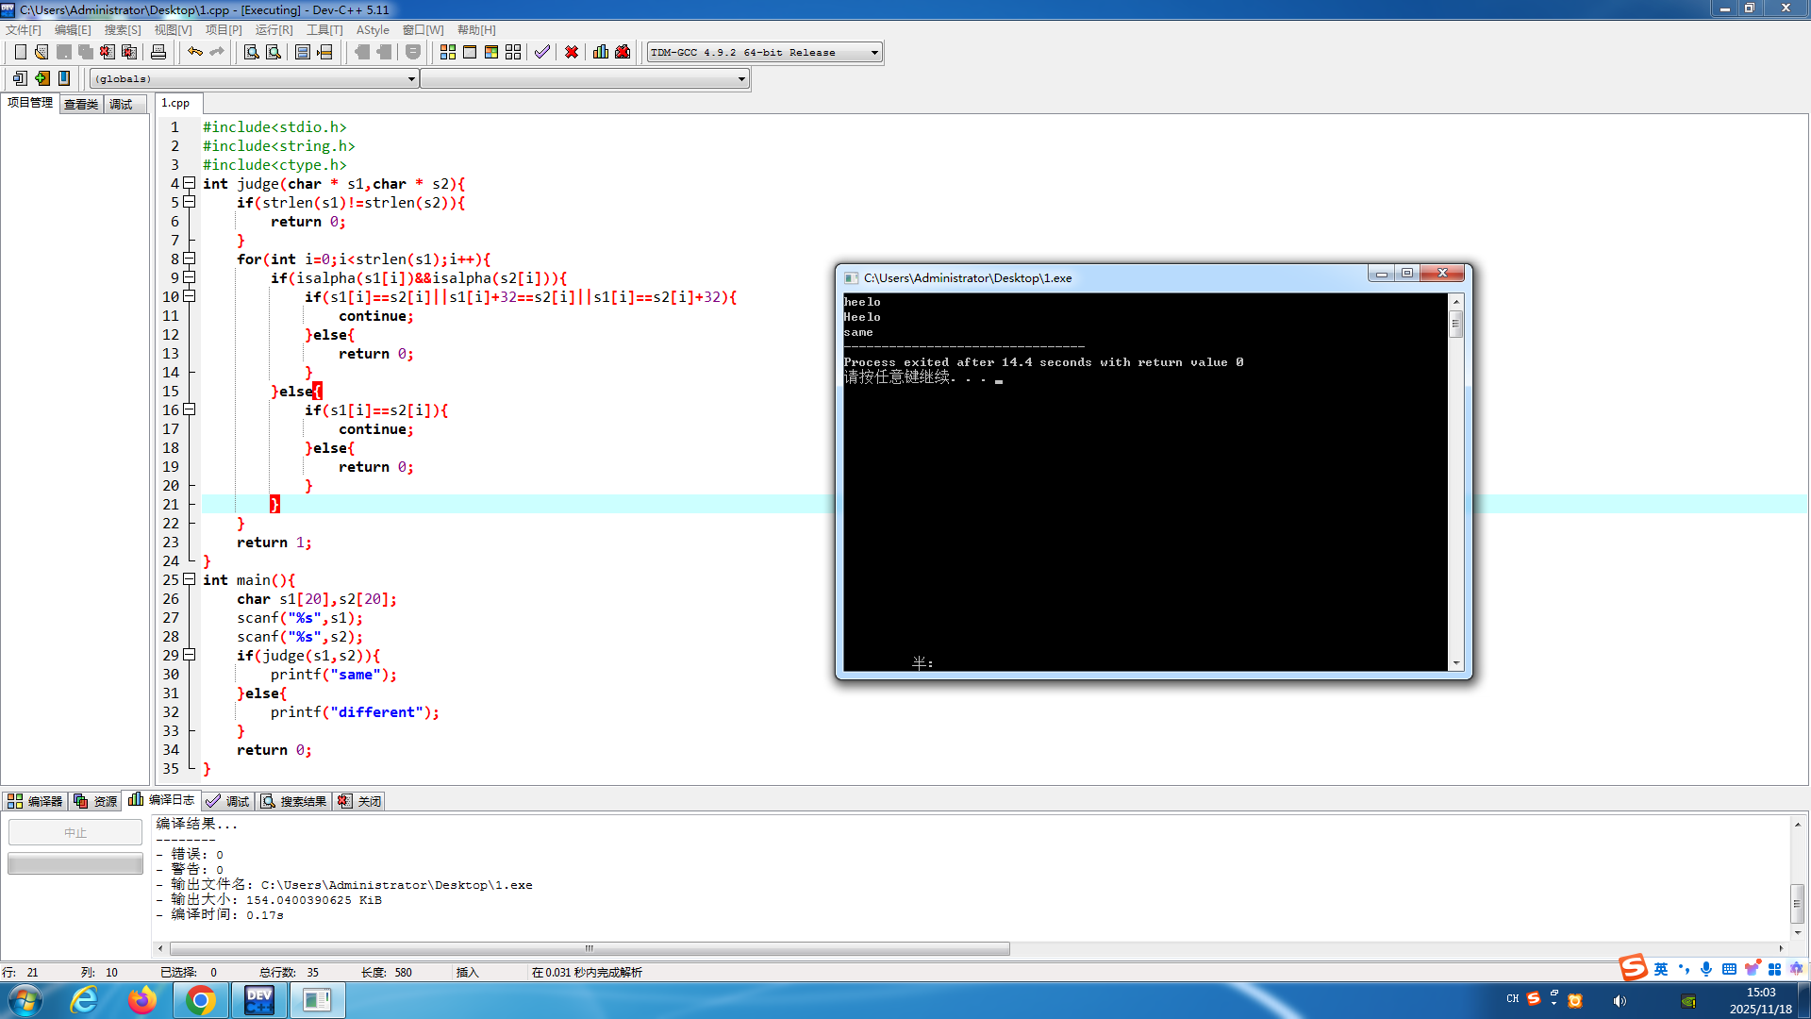Click the purple Syntax Check checkmark icon
Image resolution: width=1811 pixels, height=1019 pixels.
pyautogui.click(x=541, y=52)
